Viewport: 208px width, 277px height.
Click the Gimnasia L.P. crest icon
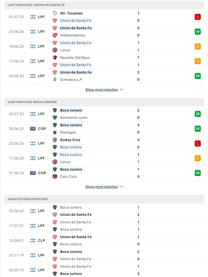(55, 80)
